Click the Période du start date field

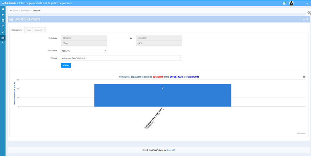point(84,38)
